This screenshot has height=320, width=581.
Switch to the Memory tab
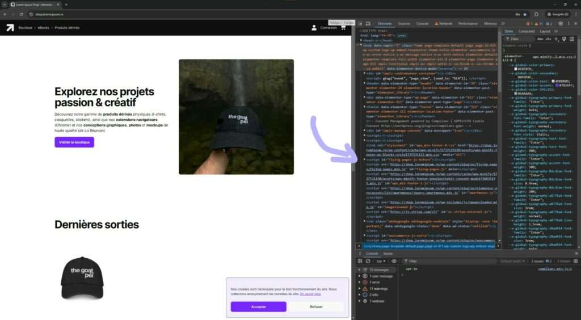[490, 24]
